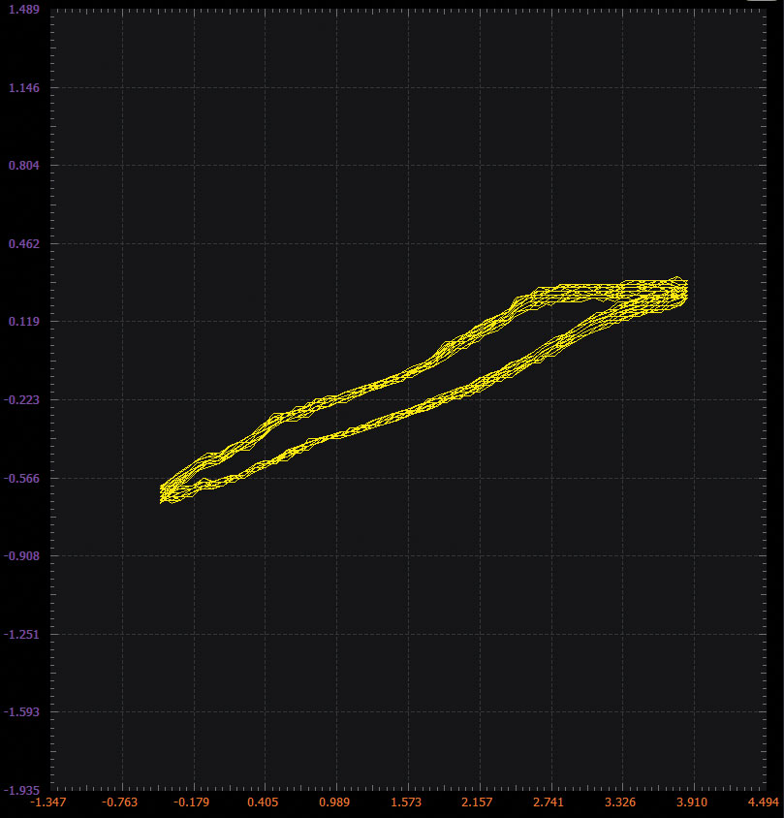This screenshot has width=784, height=818.
Task: Select the 1.146 Y-axis tick label
Action: (23, 88)
